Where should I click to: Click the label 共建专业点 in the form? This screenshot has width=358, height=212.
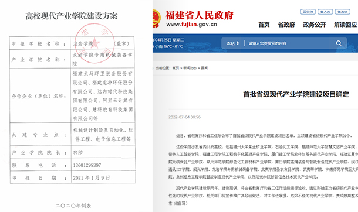39,135
